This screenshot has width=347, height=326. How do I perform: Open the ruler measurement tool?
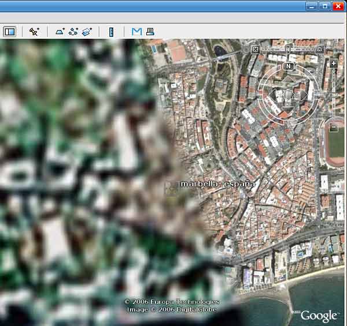(112, 32)
